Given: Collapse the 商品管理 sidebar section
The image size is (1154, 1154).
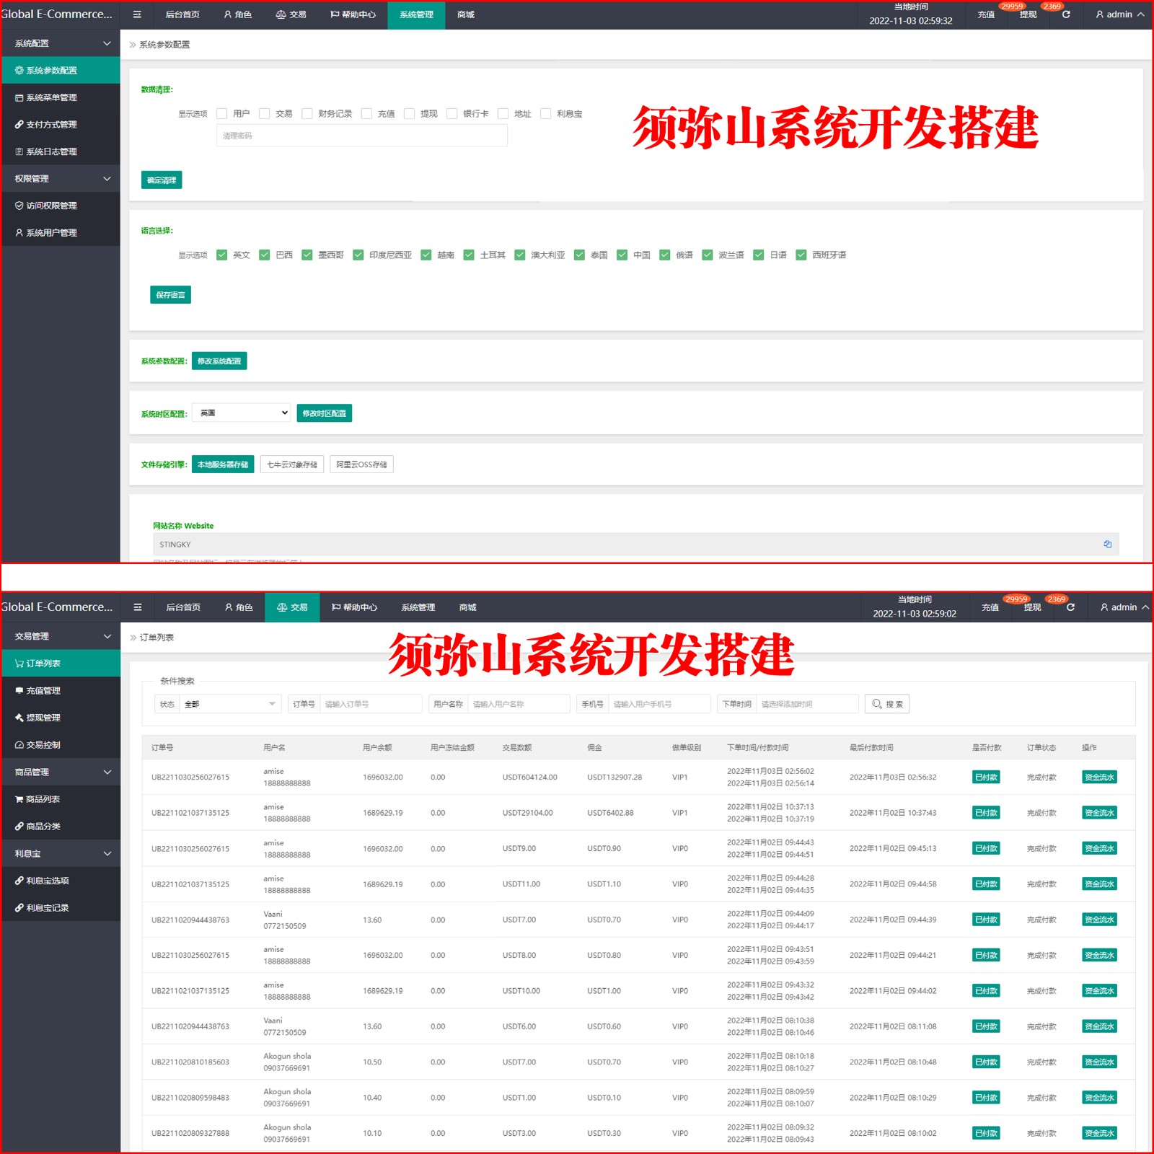Looking at the screenshot, I should click(x=61, y=772).
